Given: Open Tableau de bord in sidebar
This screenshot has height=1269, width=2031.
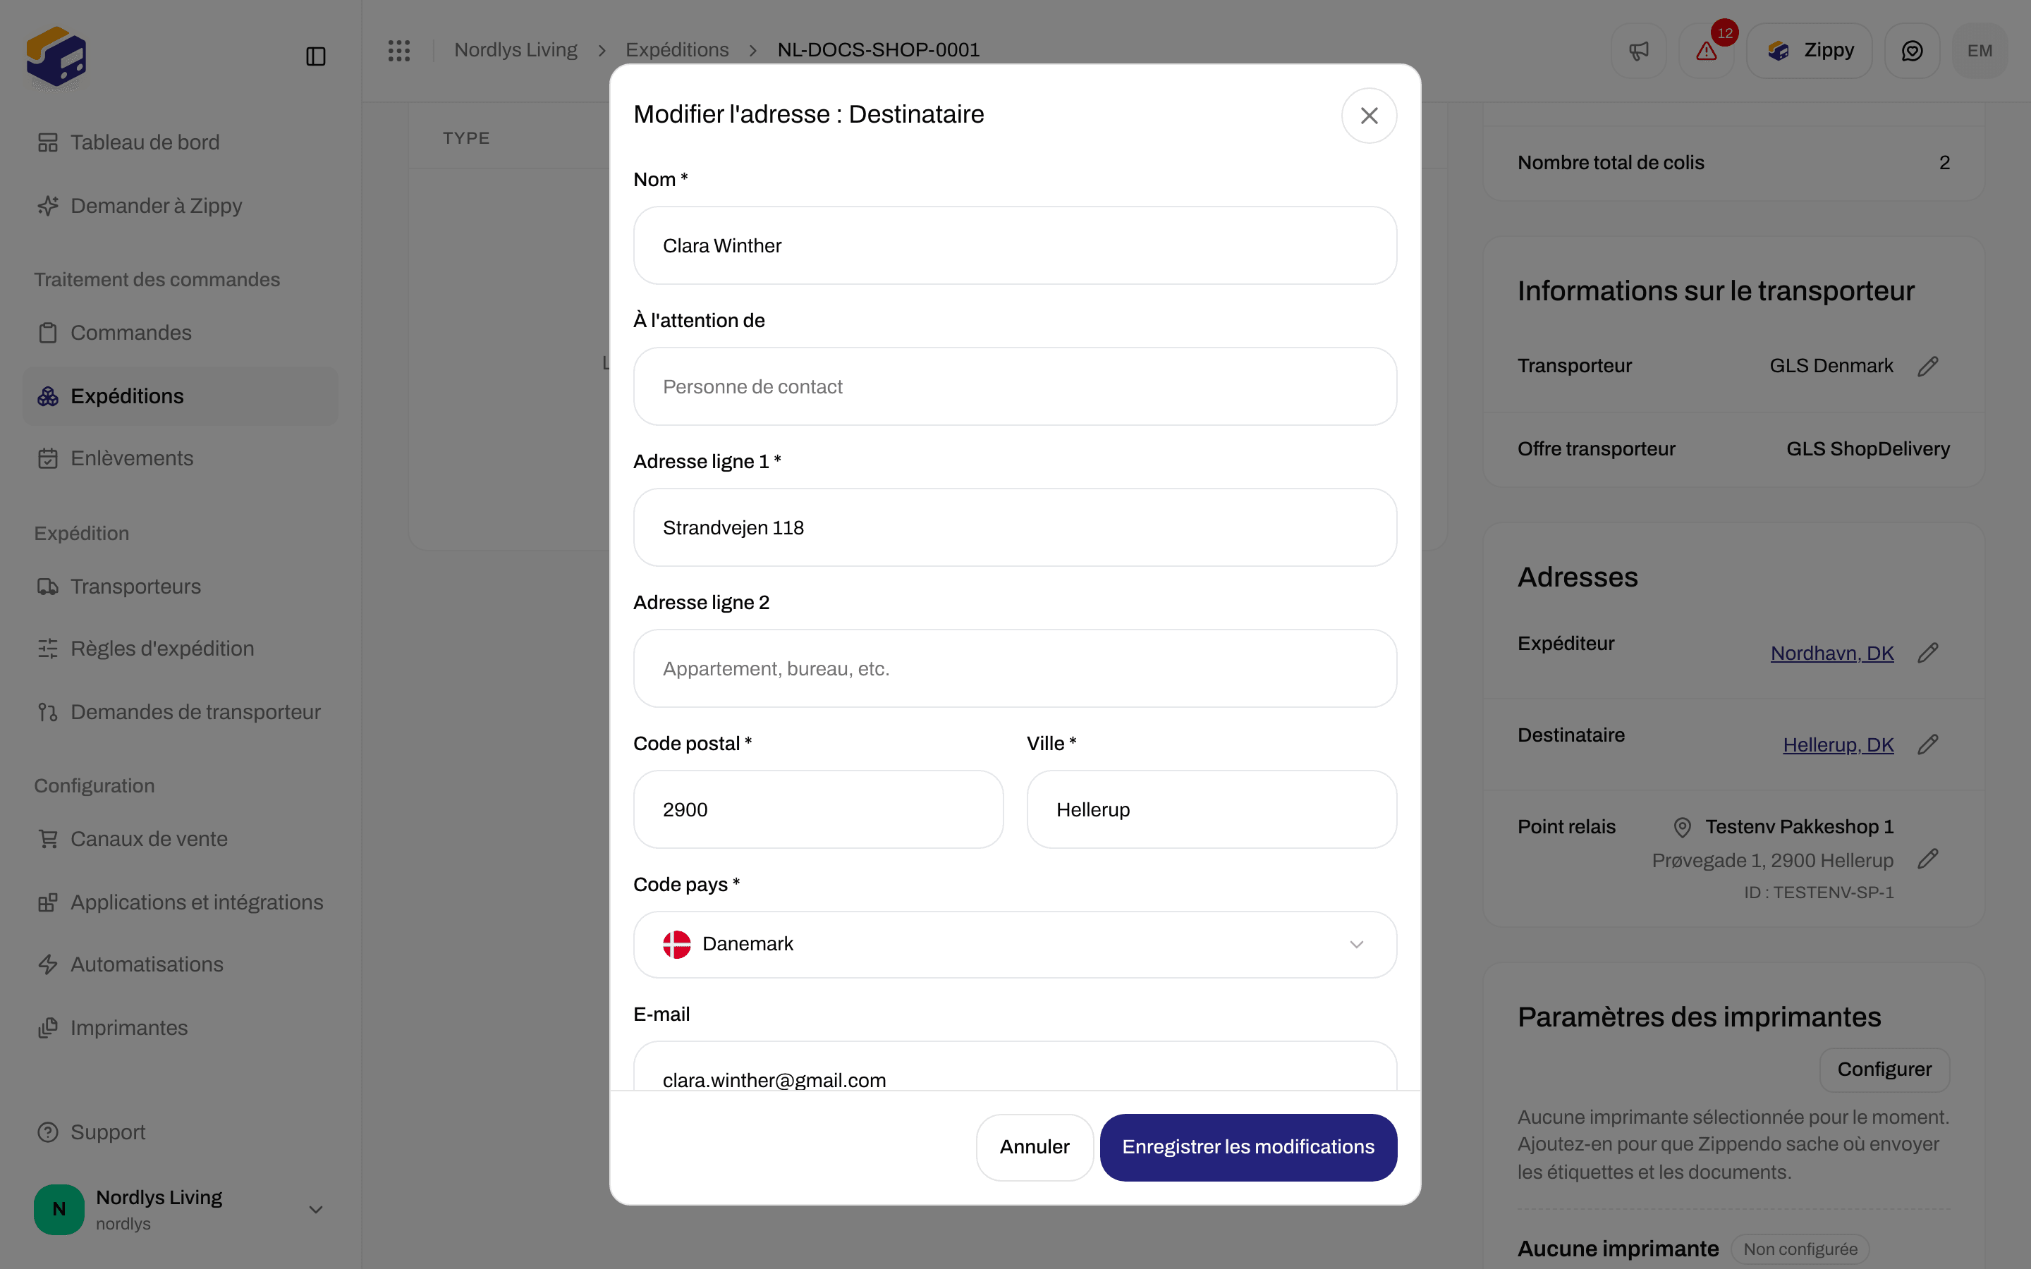Looking at the screenshot, I should 180,142.
